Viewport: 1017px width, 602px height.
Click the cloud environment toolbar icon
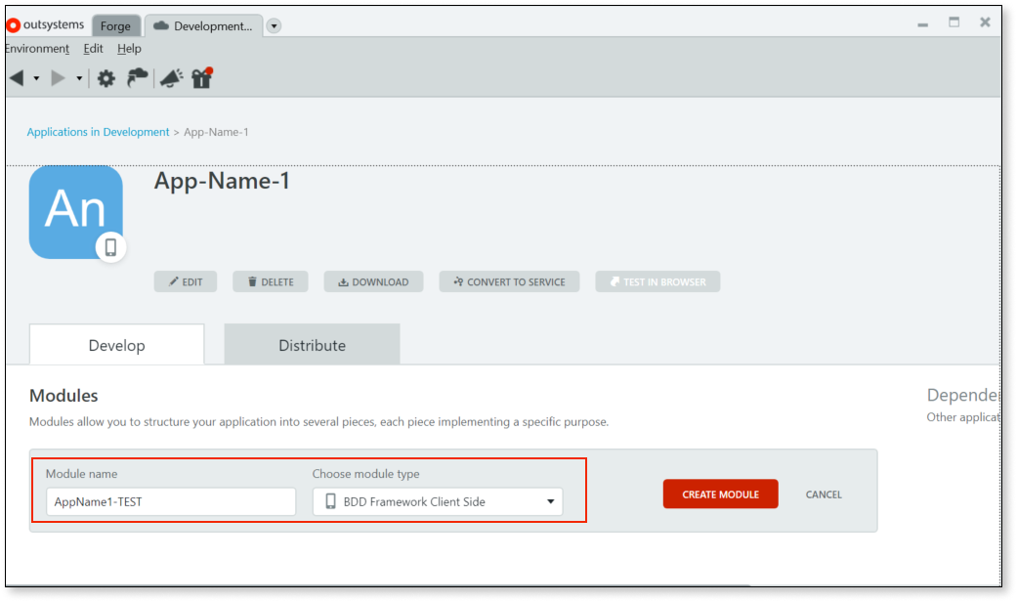[x=138, y=78]
